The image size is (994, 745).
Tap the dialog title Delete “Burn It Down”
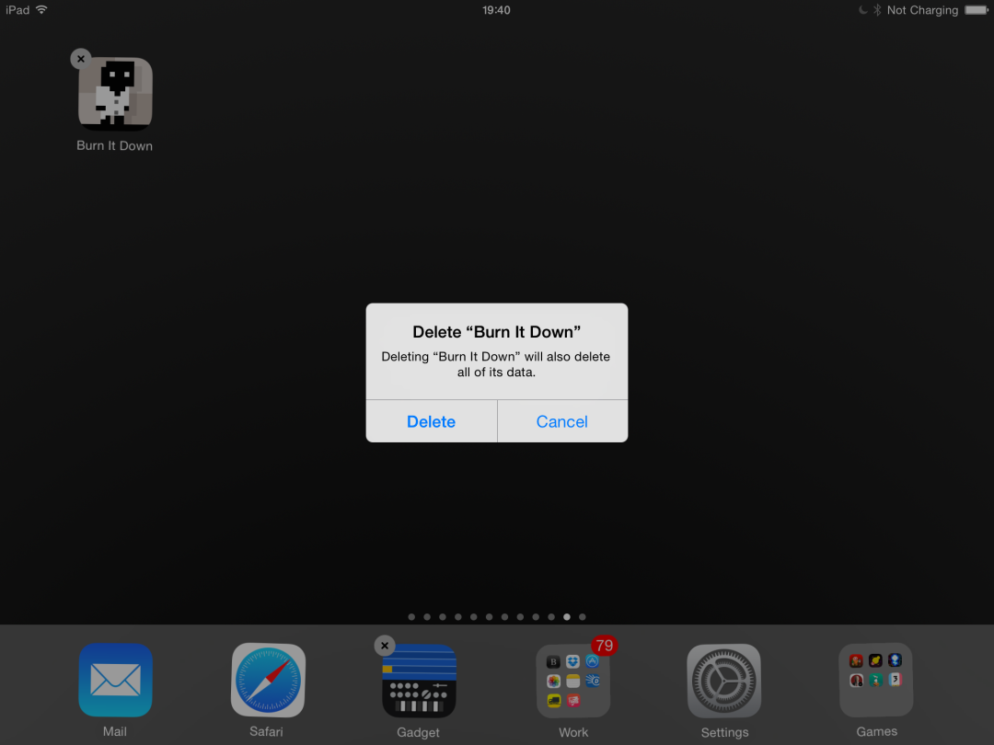(x=496, y=332)
